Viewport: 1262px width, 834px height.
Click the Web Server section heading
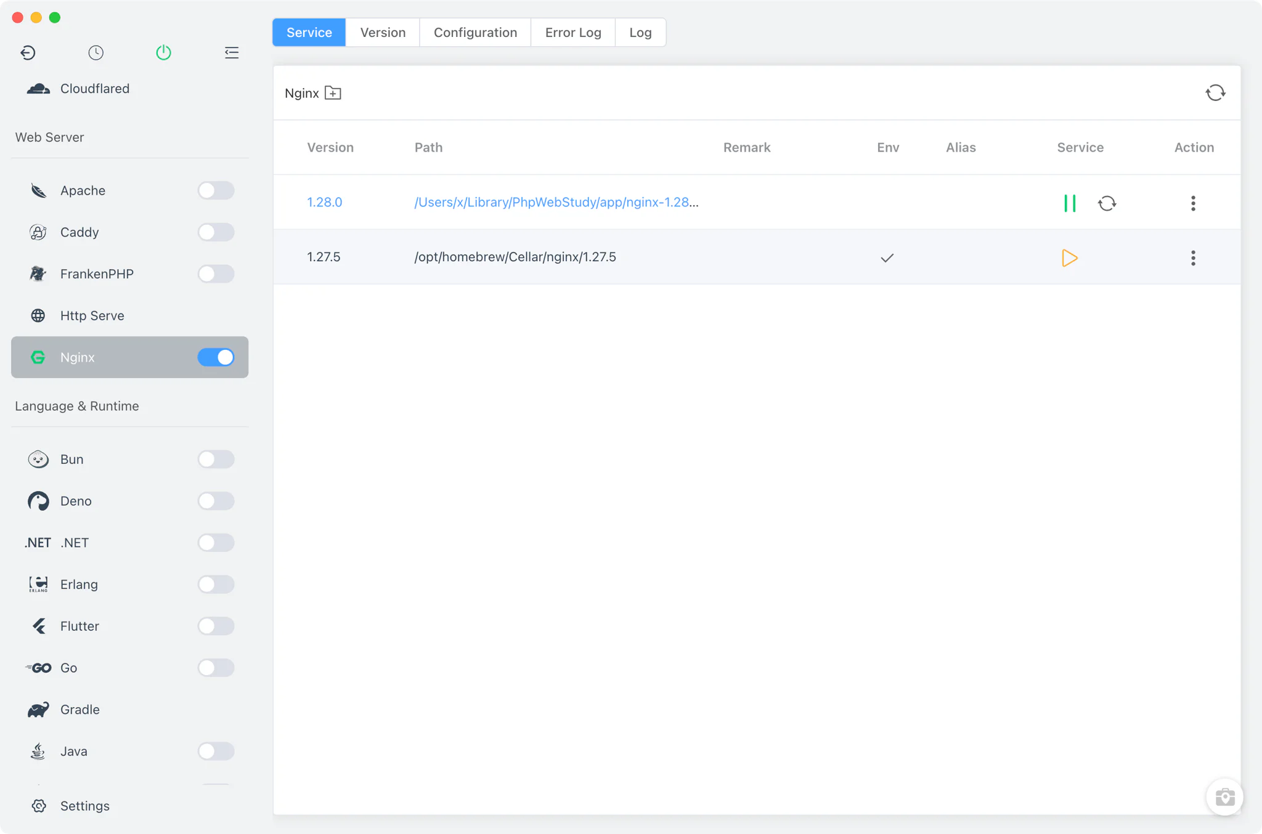[x=49, y=137]
